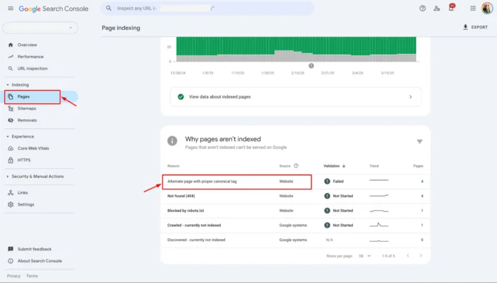Open Crawled - currently not indexed row
This screenshot has width=497, height=283.
point(295,226)
